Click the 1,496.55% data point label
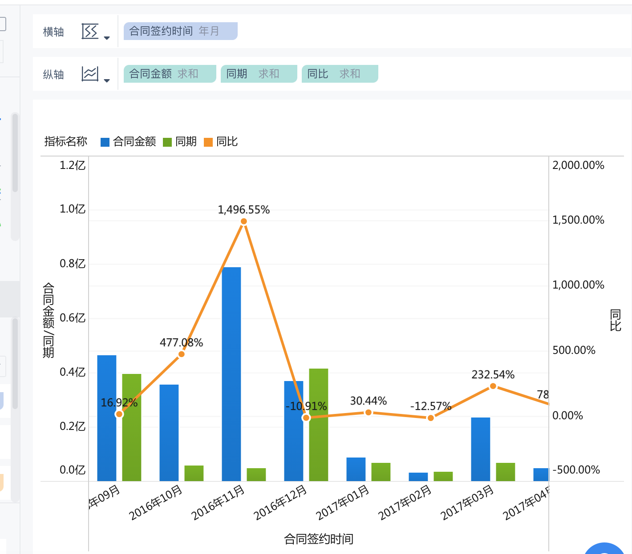Image resolution: width=632 pixels, height=554 pixels. pyautogui.click(x=244, y=210)
